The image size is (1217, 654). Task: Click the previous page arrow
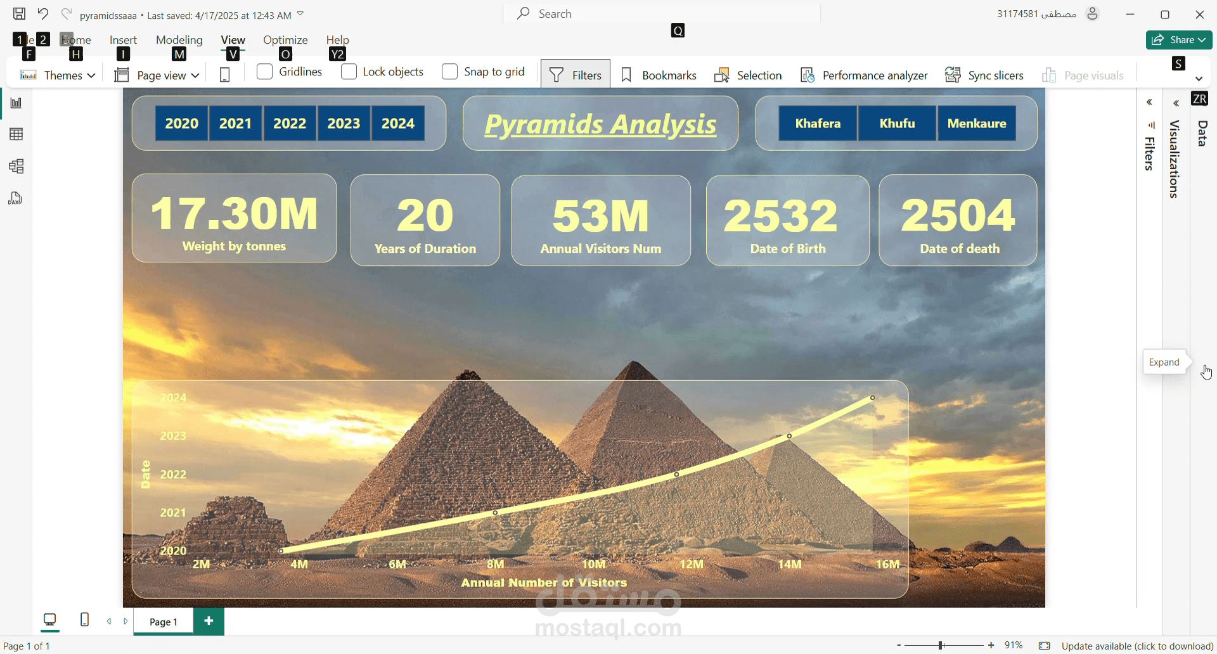(109, 622)
